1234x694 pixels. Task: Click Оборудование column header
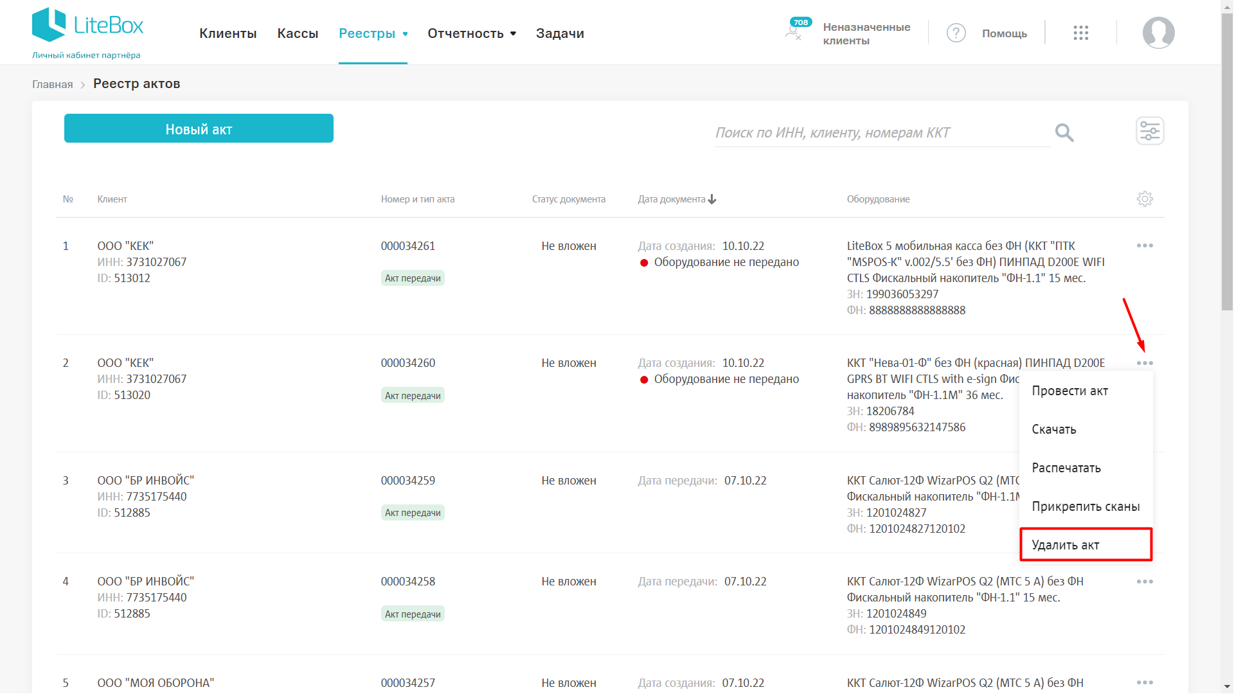click(x=878, y=199)
